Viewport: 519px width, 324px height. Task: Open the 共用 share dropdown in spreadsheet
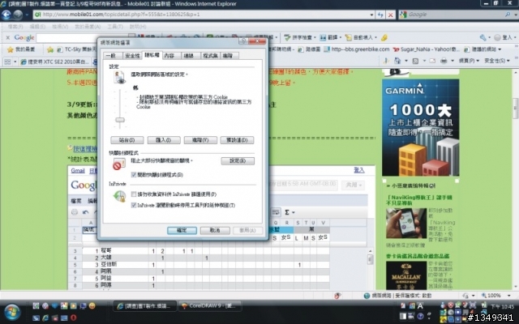point(354,185)
